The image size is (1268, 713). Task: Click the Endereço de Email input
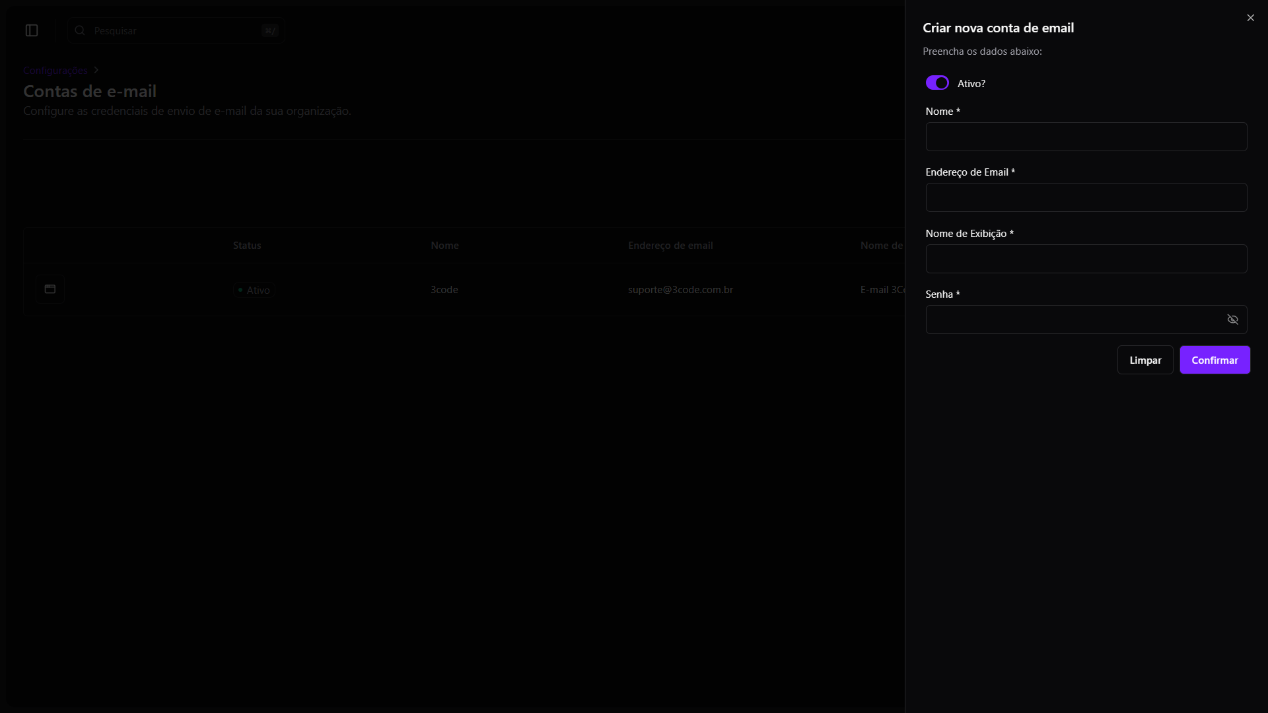coord(1086,197)
